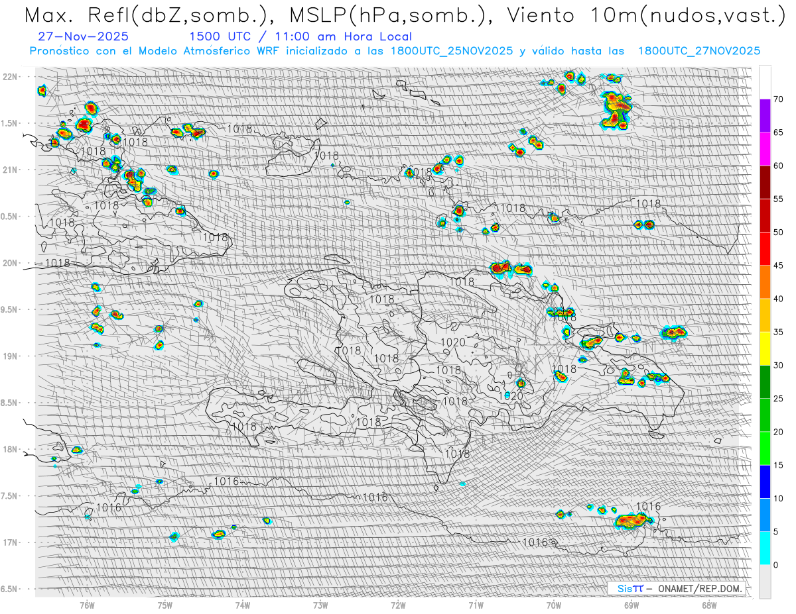796x614 pixels.
Task: Click the 17N latitude axis label
Action: coord(11,542)
